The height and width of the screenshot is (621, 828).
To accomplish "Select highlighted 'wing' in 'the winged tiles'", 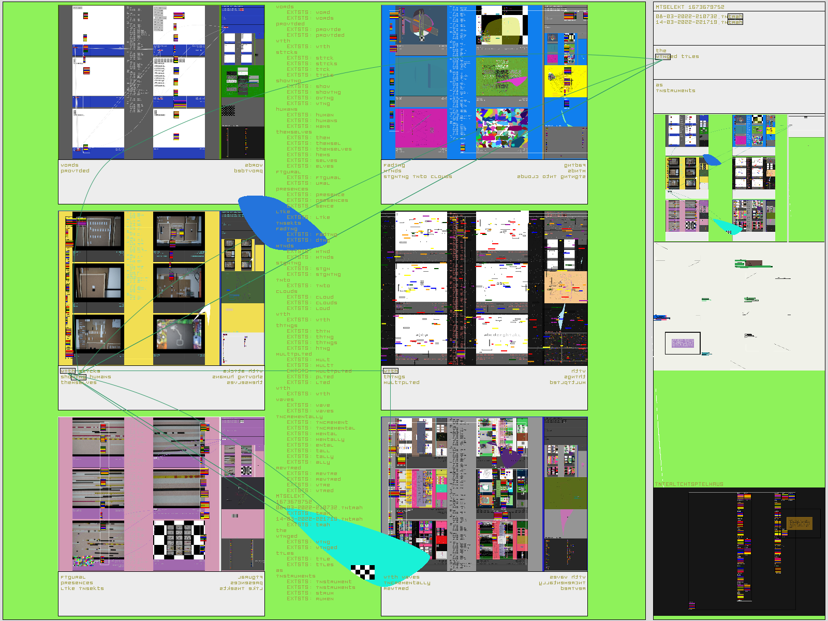I will coord(663,57).
